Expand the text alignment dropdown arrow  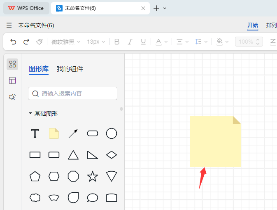click(x=187, y=42)
